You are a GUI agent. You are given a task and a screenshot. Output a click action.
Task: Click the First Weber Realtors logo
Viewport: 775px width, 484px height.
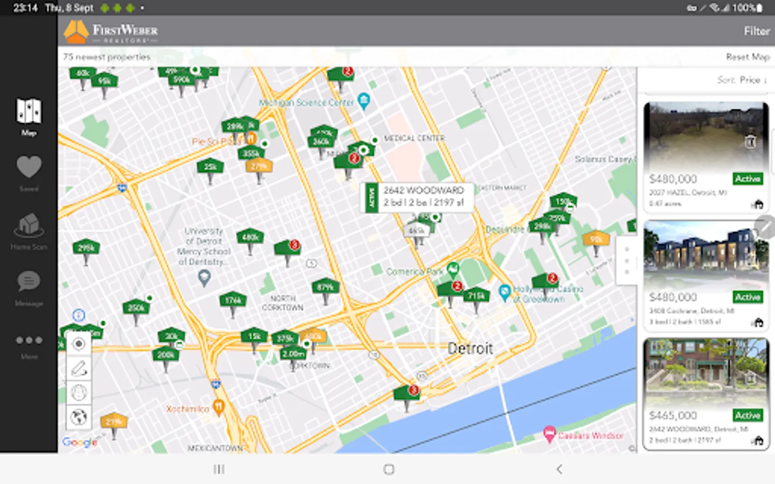point(111,31)
